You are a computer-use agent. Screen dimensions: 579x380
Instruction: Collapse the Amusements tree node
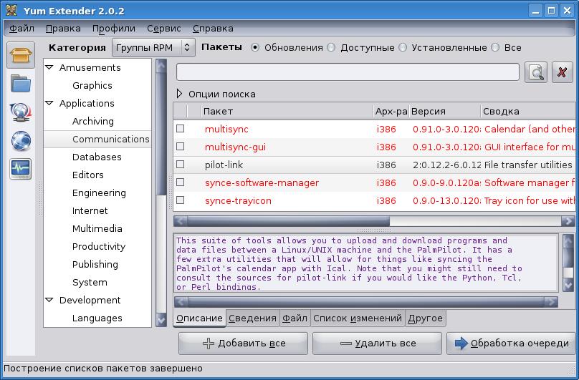point(49,67)
